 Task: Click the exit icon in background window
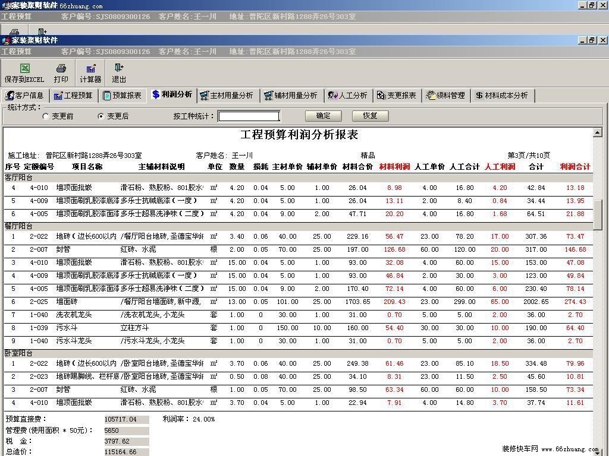42,31
